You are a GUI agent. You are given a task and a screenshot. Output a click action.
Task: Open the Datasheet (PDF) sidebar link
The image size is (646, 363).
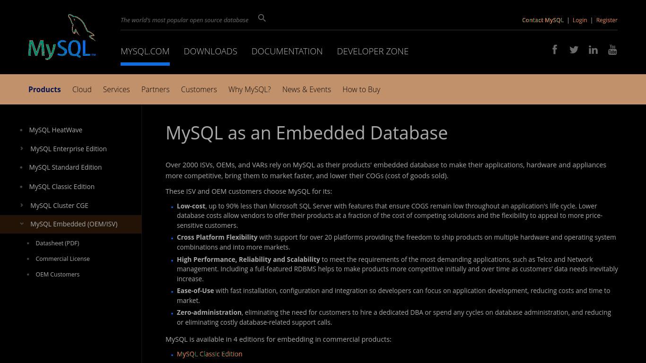click(57, 243)
